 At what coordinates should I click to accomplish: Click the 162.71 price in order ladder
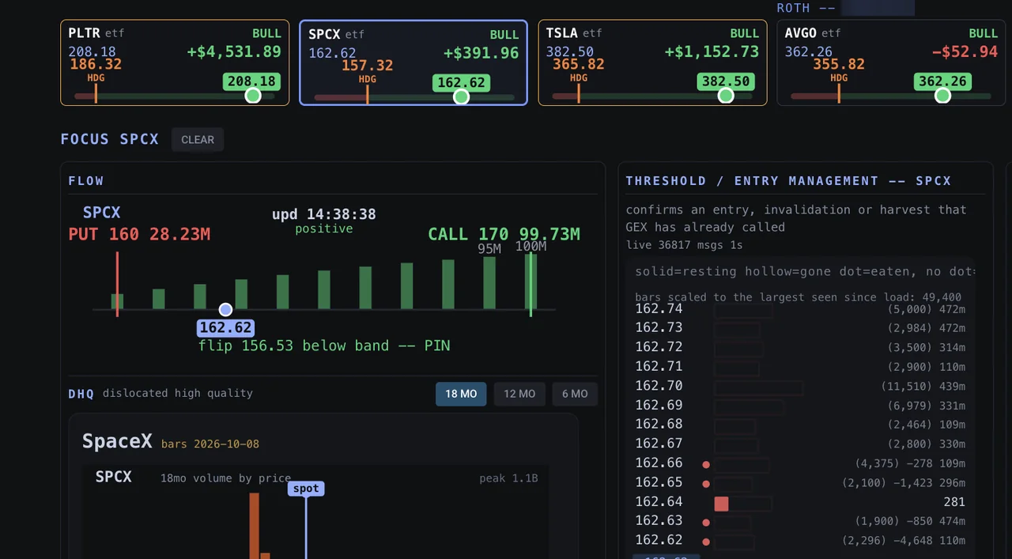pos(659,366)
